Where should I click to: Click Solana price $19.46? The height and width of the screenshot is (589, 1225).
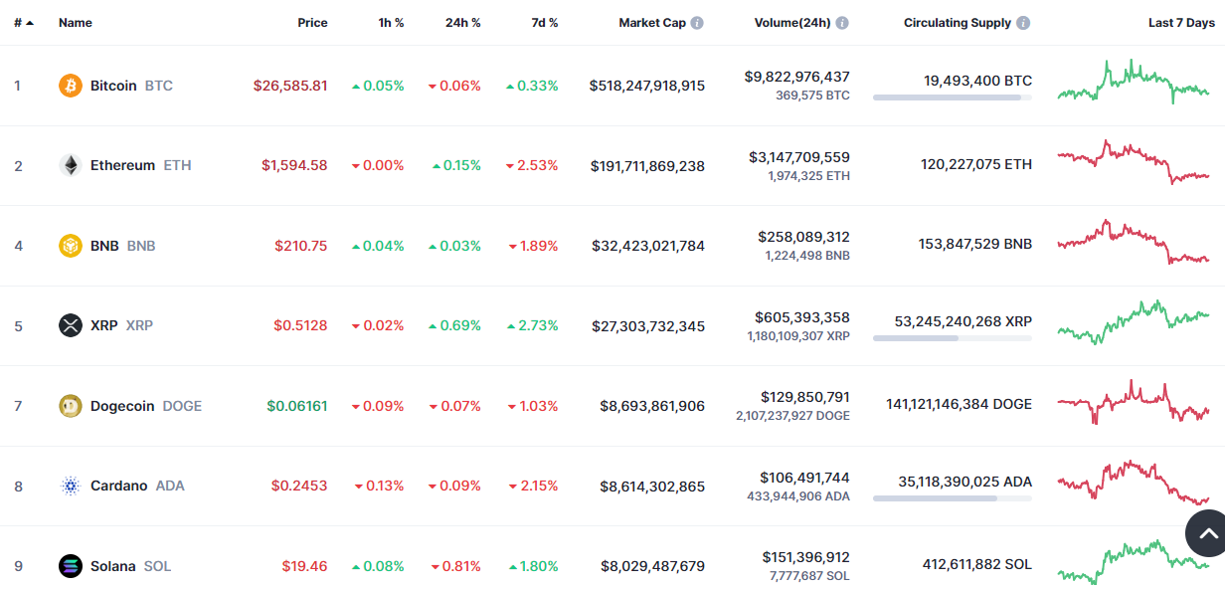[x=304, y=566]
